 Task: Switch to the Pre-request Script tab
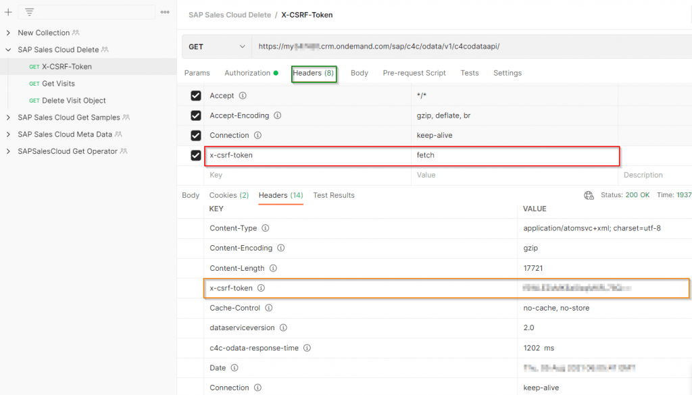pyautogui.click(x=415, y=73)
